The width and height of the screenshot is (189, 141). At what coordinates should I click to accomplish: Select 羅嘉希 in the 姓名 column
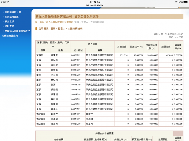point(54,124)
